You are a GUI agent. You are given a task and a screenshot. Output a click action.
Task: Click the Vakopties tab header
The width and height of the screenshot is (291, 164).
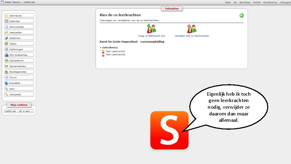[172, 9]
